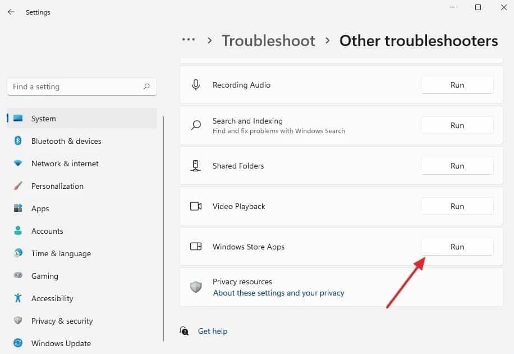The width and height of the screenshot is (514, 354).
Task: Click the Accessibility figure icon
Action: click(x=18, y=298)
